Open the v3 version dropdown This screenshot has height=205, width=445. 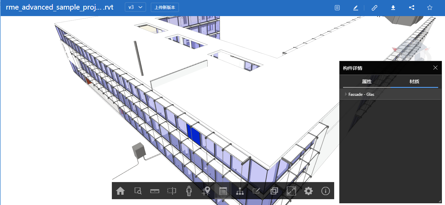135,8
